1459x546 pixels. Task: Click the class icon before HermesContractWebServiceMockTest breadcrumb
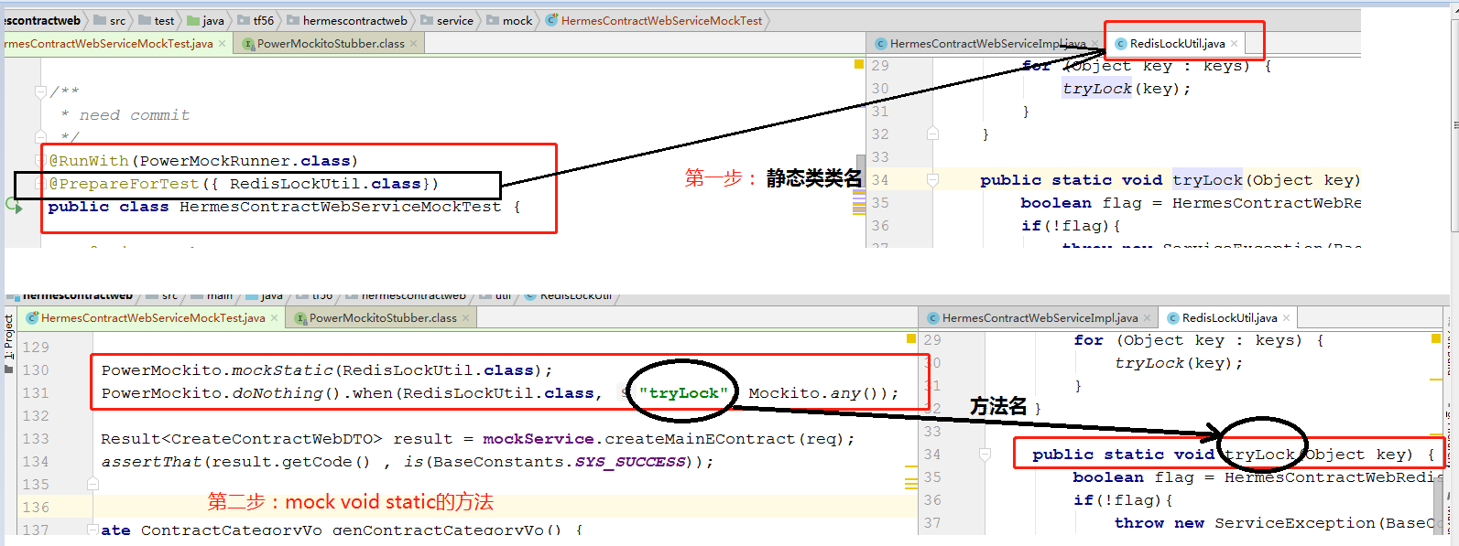tap(551, 20)
